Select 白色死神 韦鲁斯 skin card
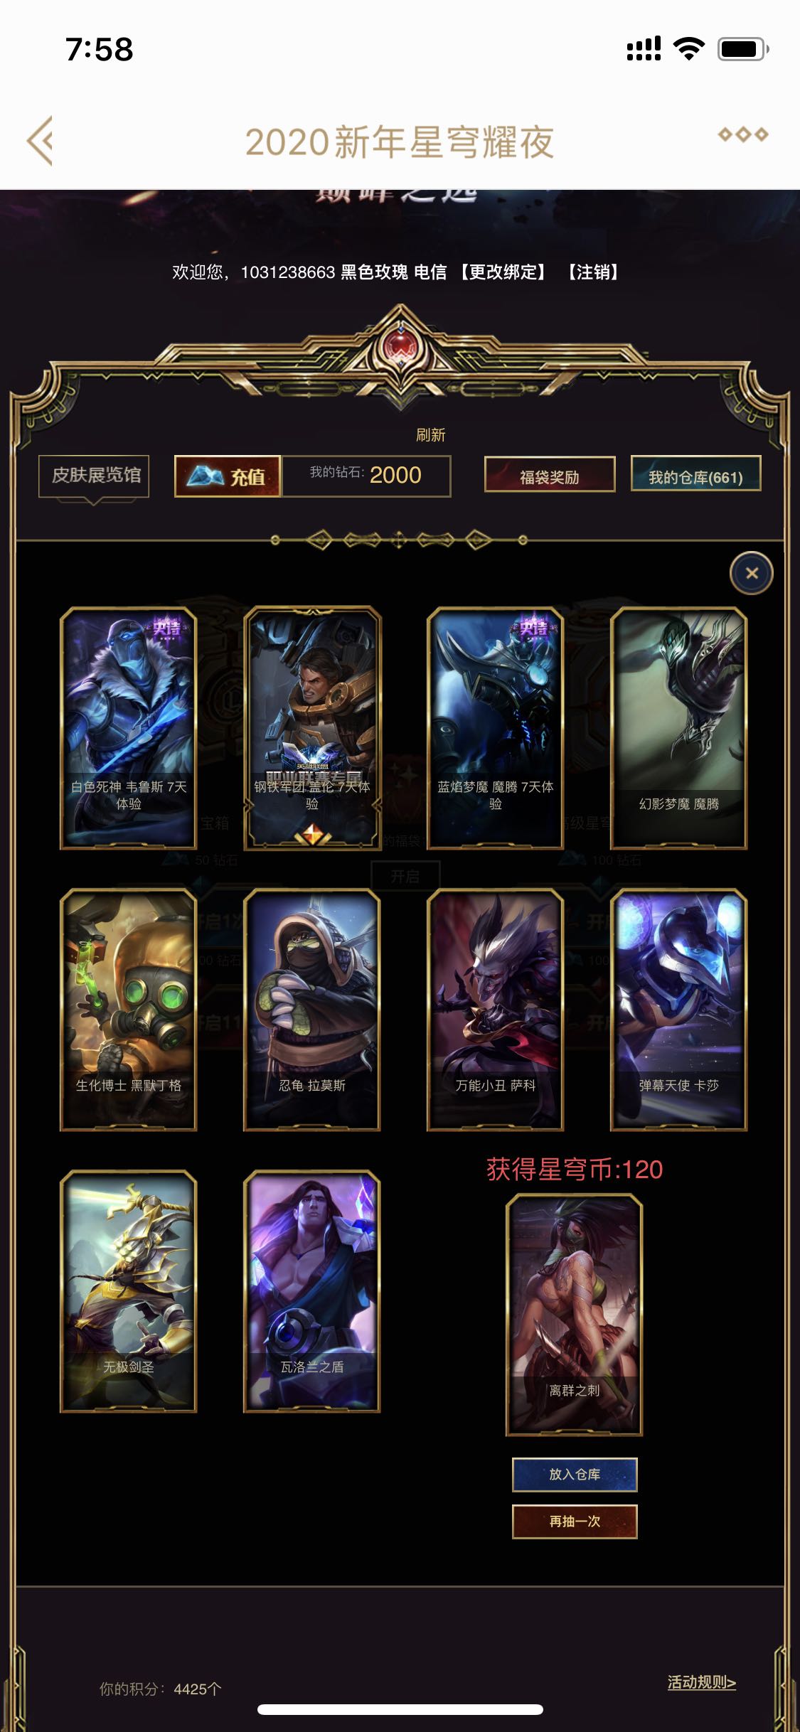The image size is (800, 1732). pos(129,728)
